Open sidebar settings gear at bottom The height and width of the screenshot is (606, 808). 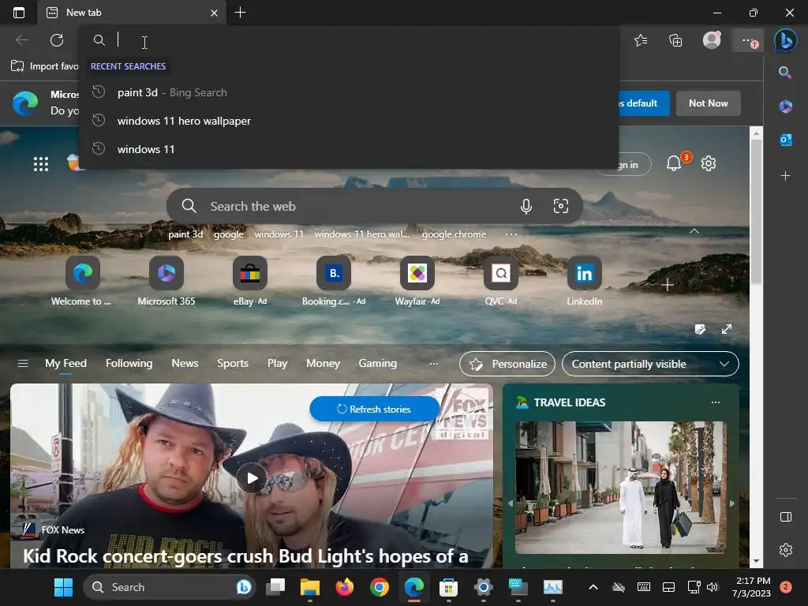tap(785, 550)
